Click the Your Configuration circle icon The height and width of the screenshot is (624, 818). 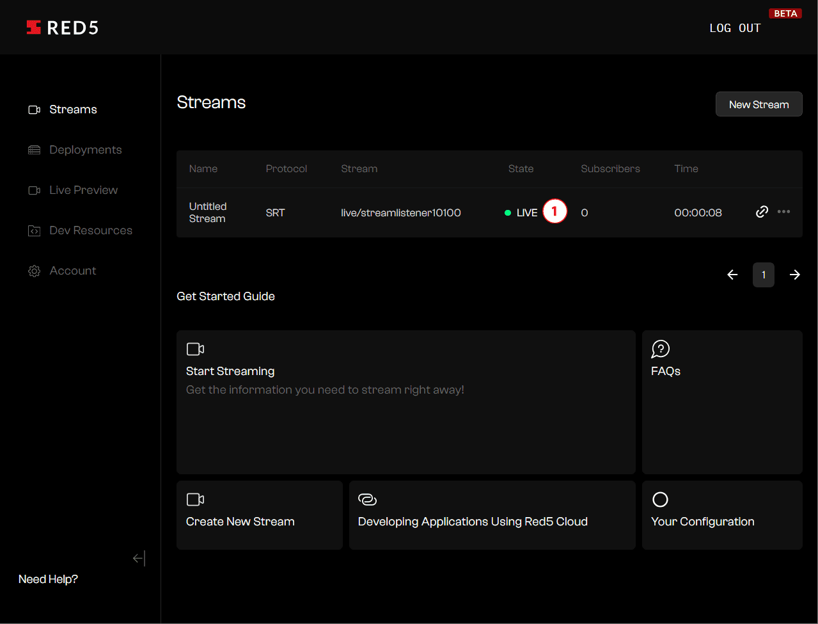pos(660,500)
